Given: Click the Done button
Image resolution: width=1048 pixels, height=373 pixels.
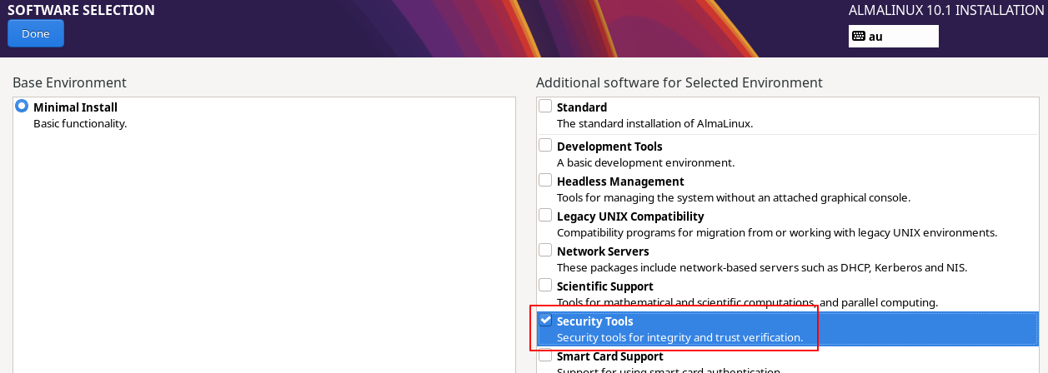Looking at the screenshot, I should (36, 33).
